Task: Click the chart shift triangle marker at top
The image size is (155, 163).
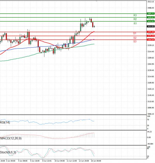Action: (97, 1)
